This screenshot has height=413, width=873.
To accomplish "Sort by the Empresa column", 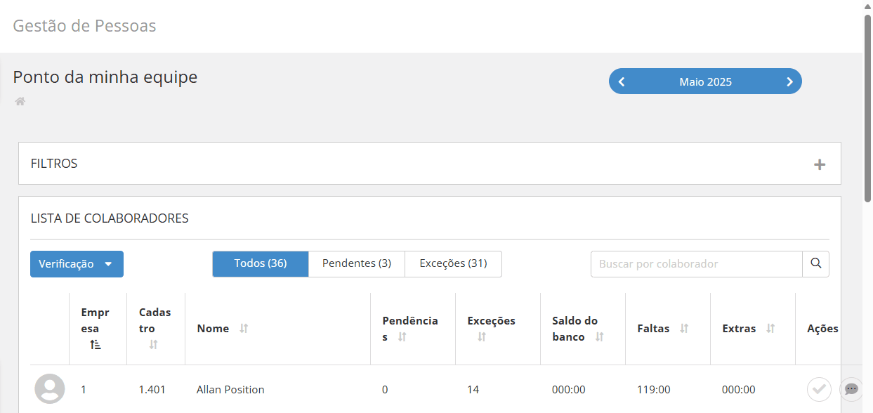I will click(96, 344).
